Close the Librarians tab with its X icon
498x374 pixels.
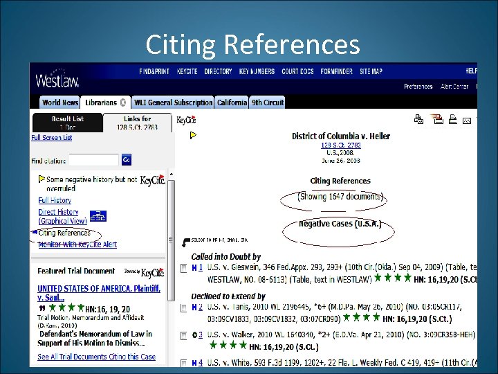click(123, 103)
